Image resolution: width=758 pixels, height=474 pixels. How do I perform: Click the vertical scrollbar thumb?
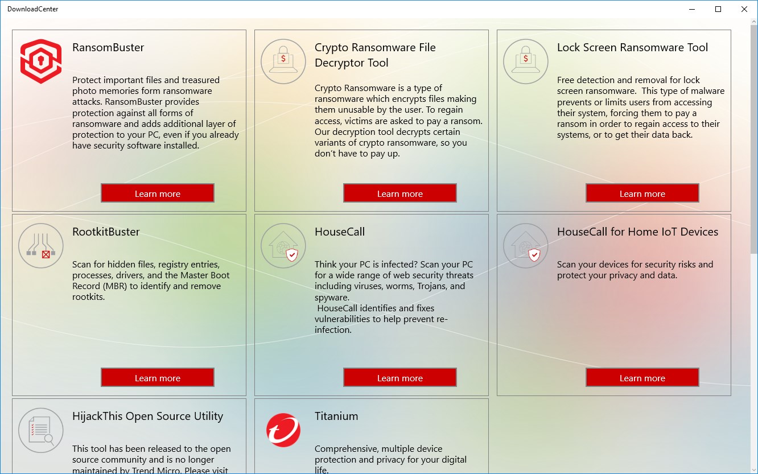(753, 141)
